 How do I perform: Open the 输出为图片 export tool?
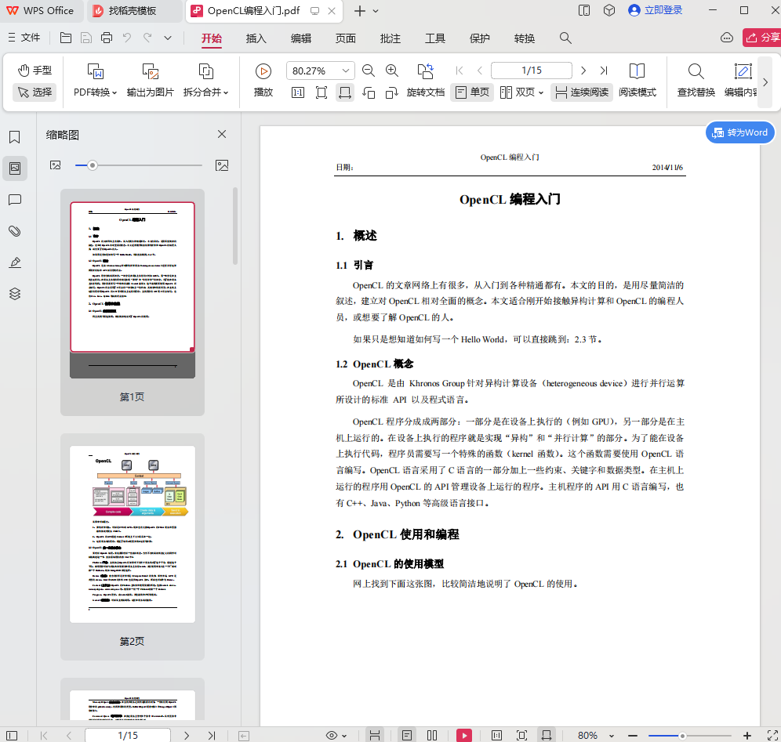click(x=150, y=81)
